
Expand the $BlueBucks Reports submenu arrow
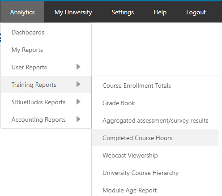[x=78, y=102]
